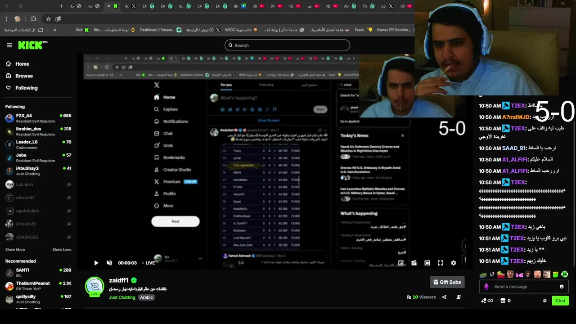The height and width of the screenshot is (324, 576).
Task: Close the active Kick browser tab
Action: [108, 6]
